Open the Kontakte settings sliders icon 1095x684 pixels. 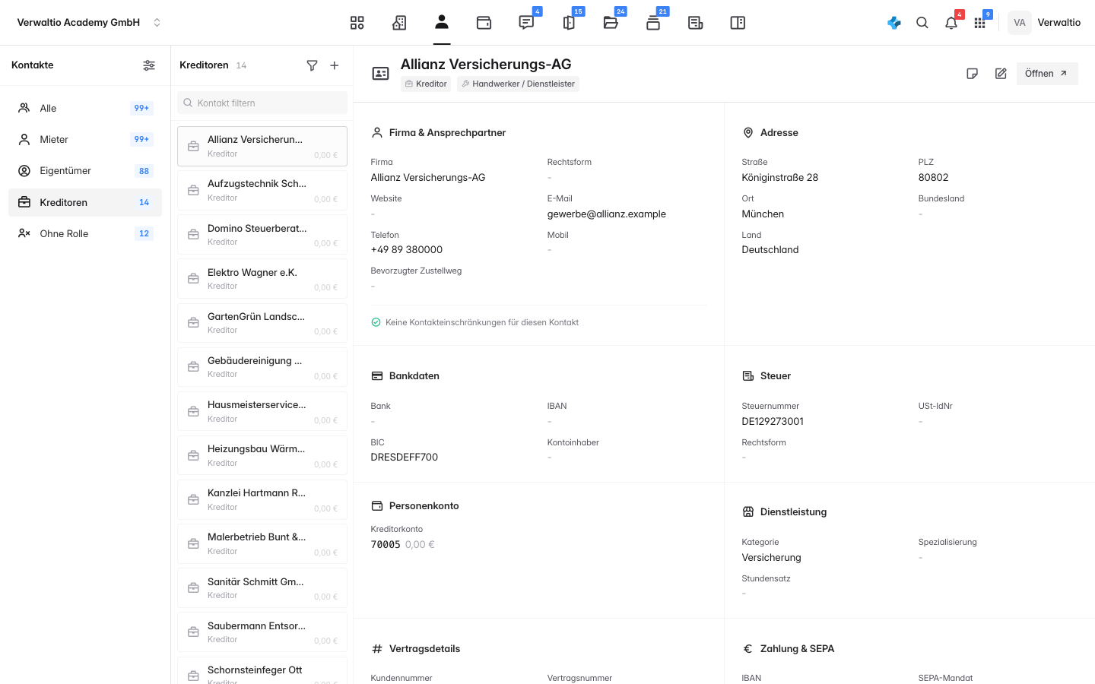tap(149, 65)
